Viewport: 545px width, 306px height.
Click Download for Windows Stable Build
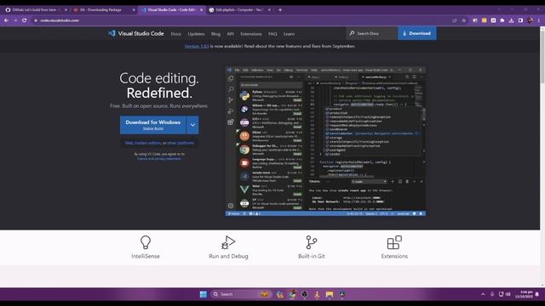[153, 125]
